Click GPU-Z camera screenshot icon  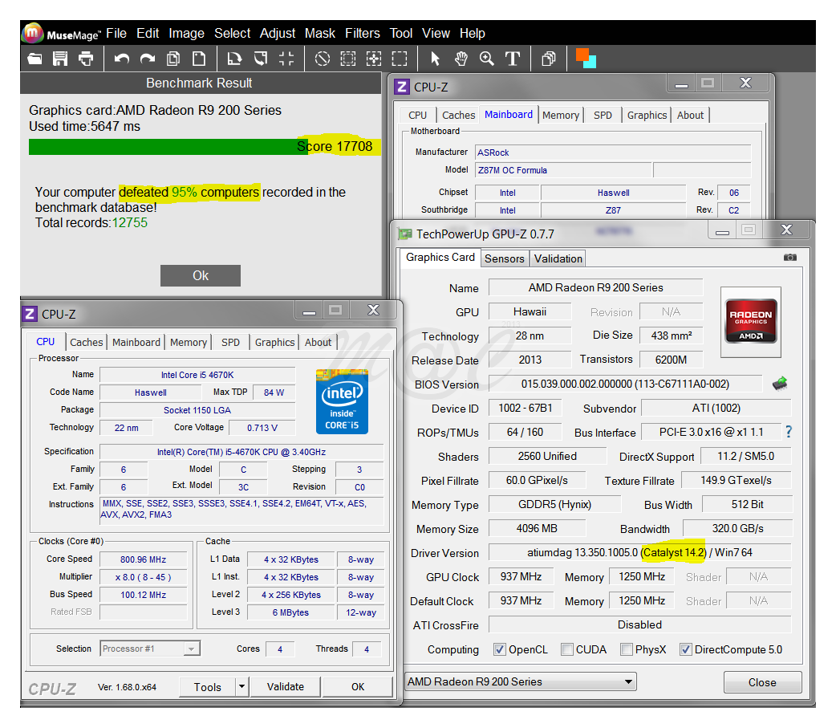coord(790,258)
